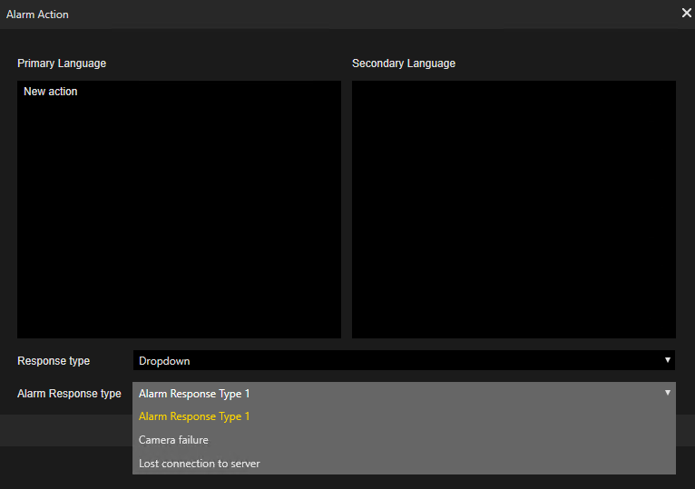Image resolution: width=695 pixels, height=489 pixels.
Task: Close the Alarm Action dialog
Action: (686, 14)
